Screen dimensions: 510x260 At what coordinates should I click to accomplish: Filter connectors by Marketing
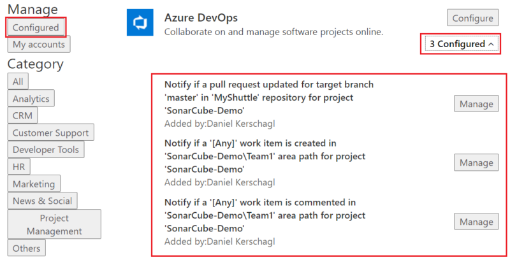pos(34,184)
